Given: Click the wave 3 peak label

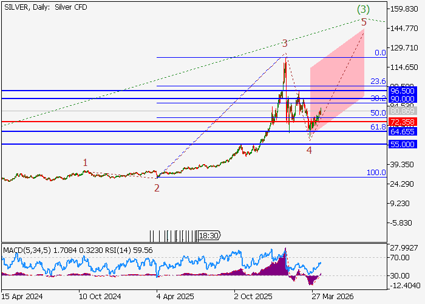Looking at the screenshot, I should (x=284, y=43).
